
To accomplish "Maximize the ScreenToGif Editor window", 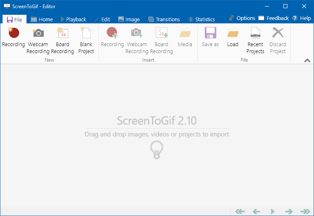I will [285, 6].
